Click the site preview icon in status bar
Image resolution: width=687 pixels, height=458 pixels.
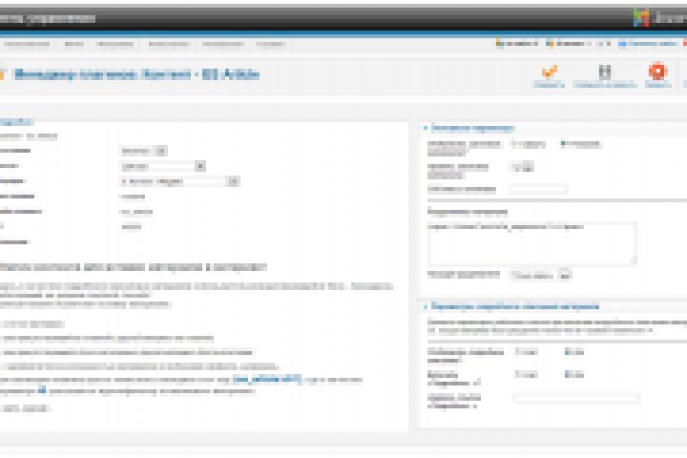622,43
